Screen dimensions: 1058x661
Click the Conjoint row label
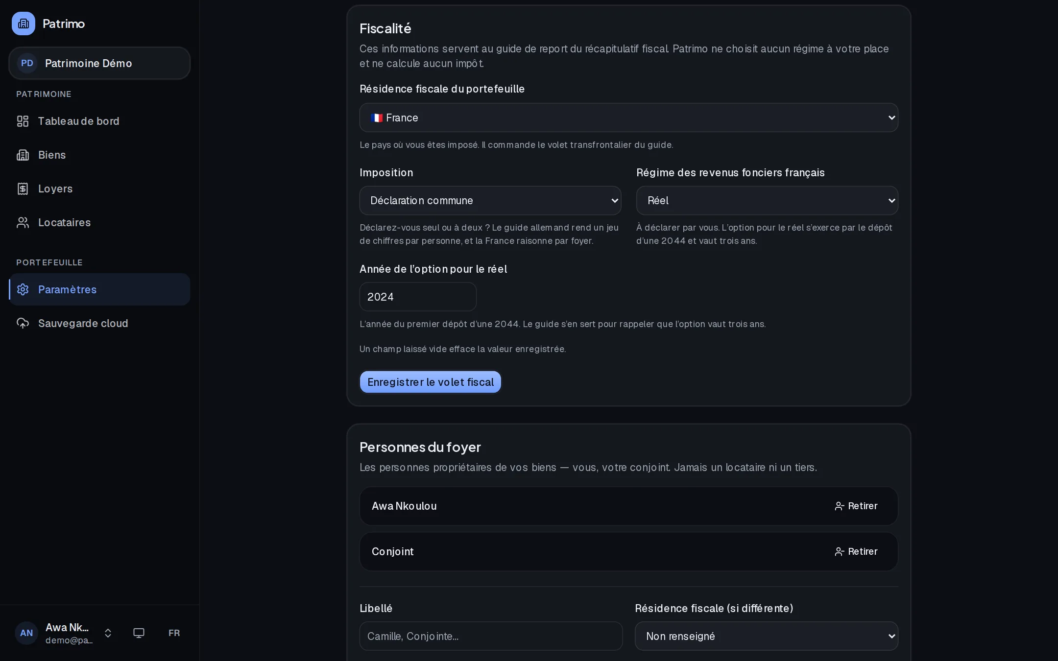click(393, 551)
